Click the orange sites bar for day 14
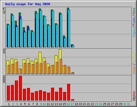This screenshot has height=107, width=137. click(x=61, y=66)
